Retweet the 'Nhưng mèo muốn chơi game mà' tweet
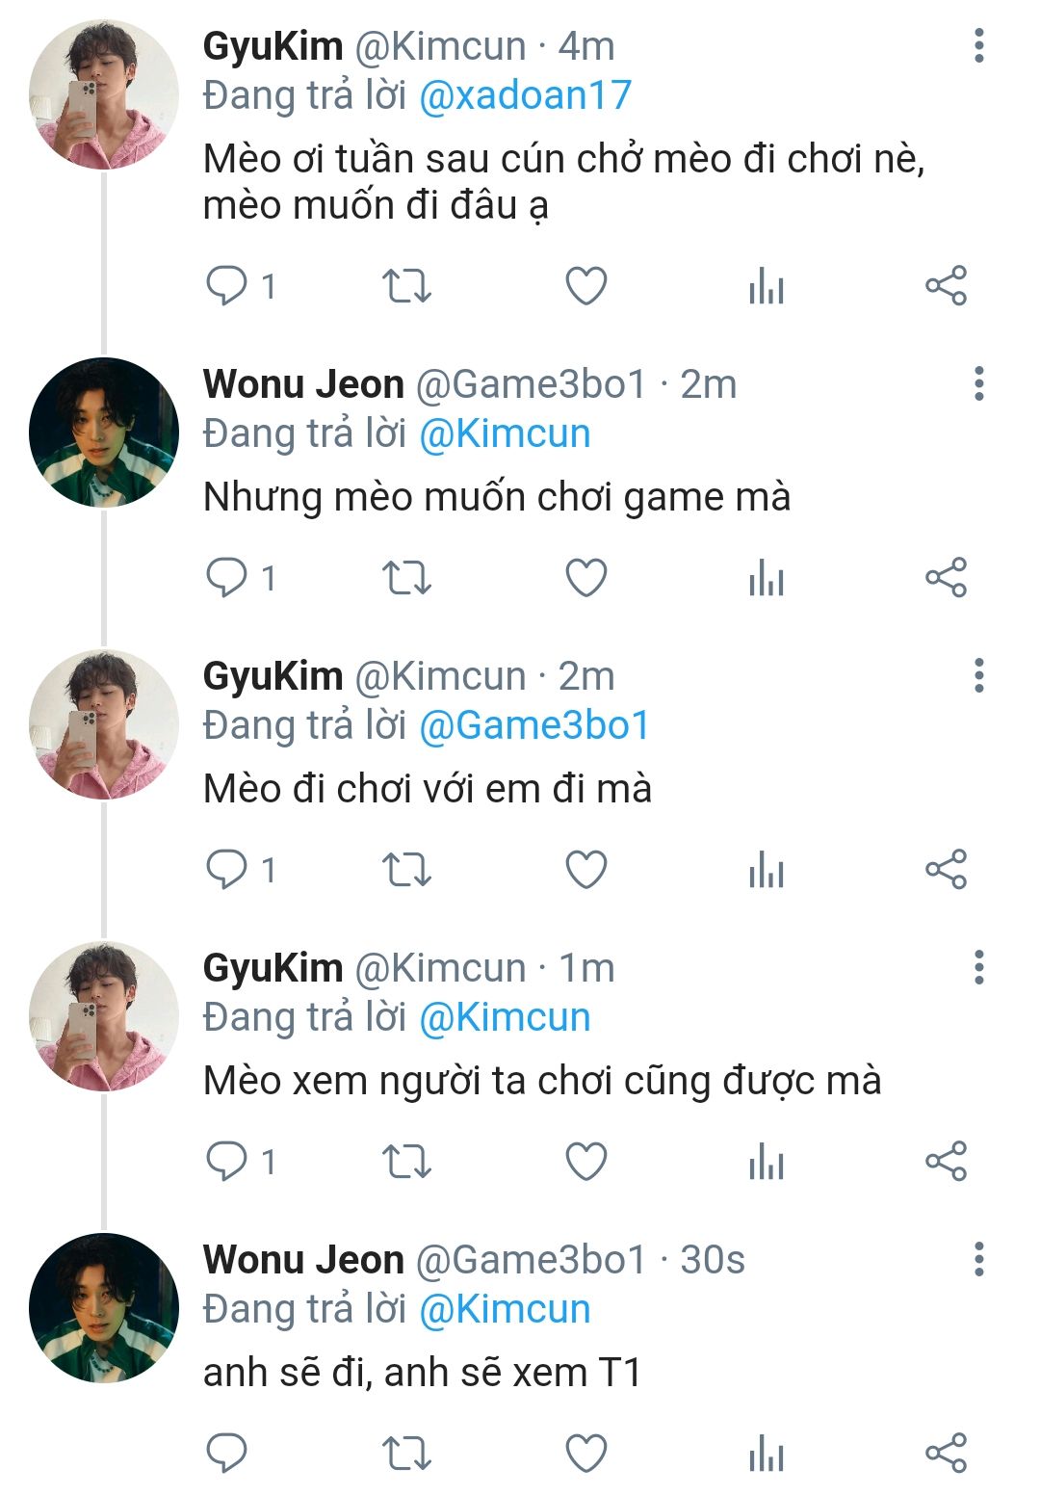Screen dimensions: 1040x1495 (406, 578)
